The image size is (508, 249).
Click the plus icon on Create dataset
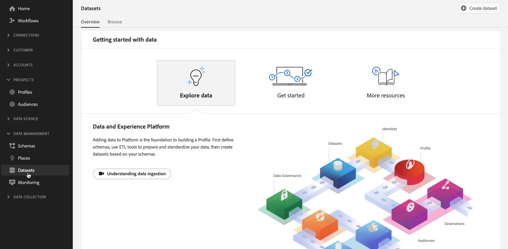(x=464, y=8)
